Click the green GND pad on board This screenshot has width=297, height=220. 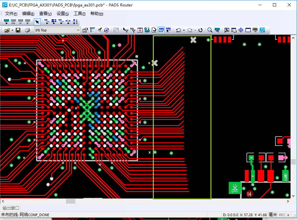[235, 188]
